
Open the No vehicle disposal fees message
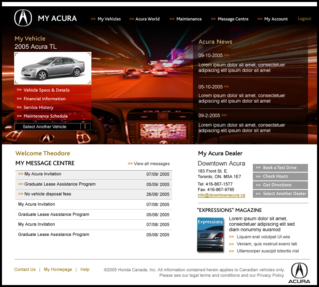tap(94, 194)
